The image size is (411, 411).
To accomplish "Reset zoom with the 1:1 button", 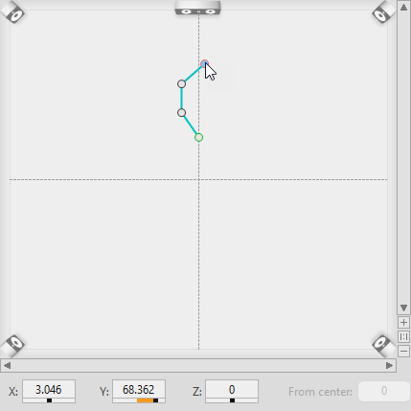I will pyautogui.click(x=403, y=337).
